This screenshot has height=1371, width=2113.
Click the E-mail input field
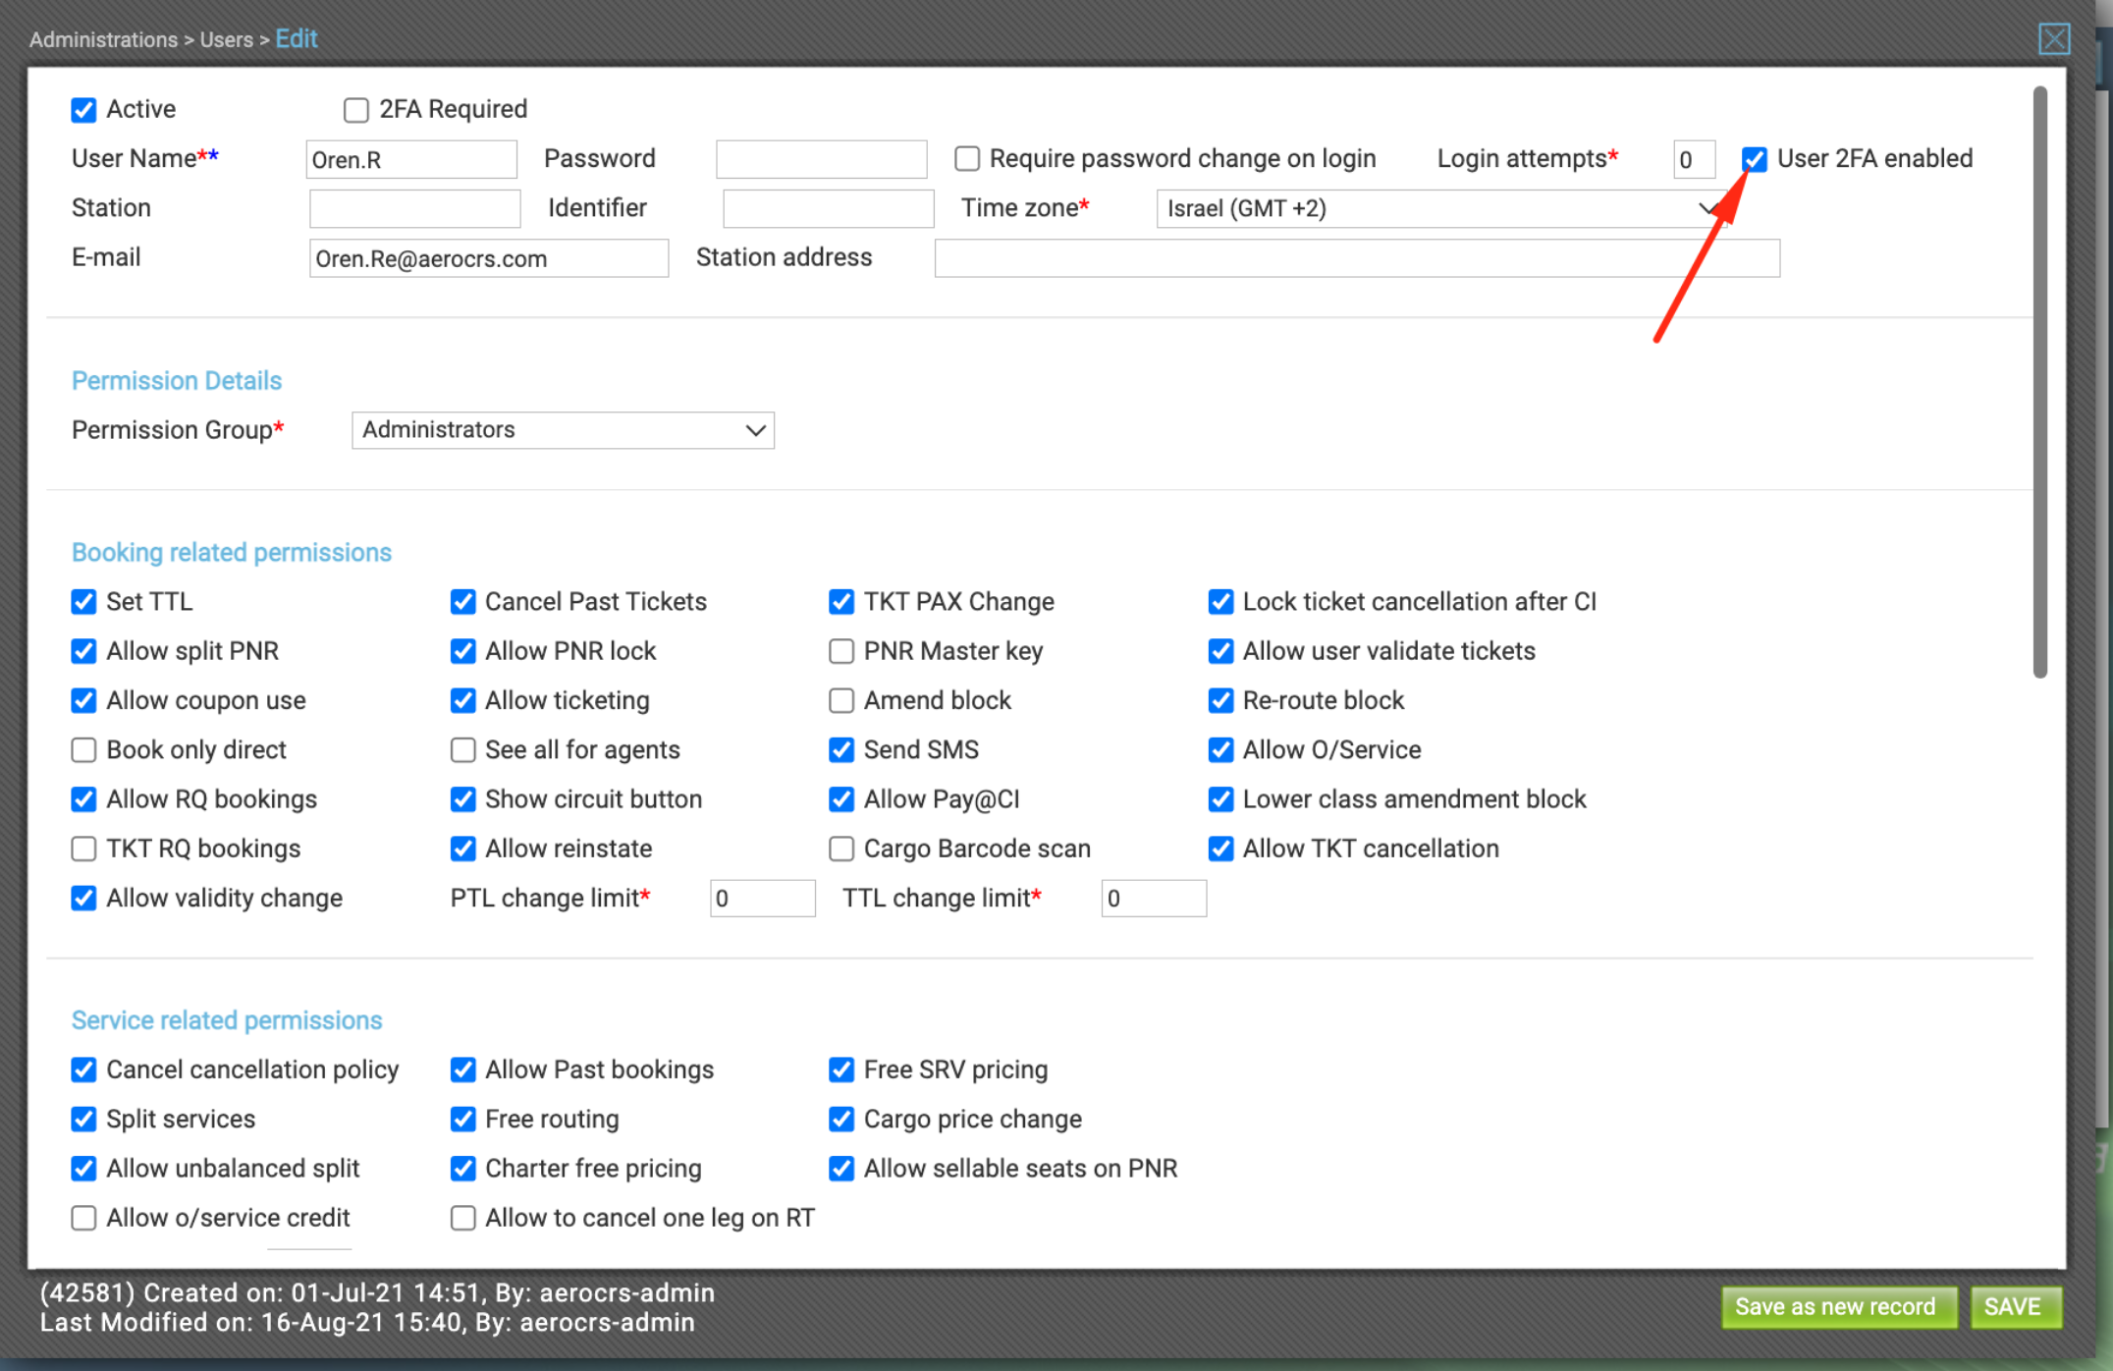[x=489, y=258]
